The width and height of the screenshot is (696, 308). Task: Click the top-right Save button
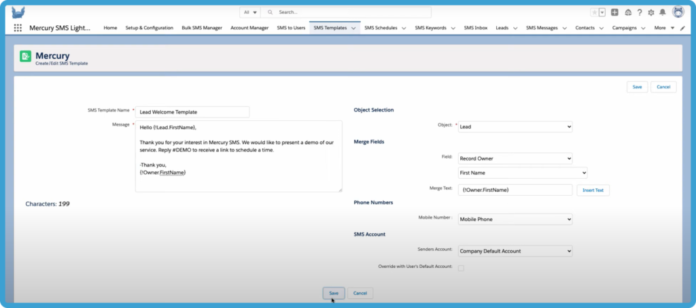click(x=637, y=87)
